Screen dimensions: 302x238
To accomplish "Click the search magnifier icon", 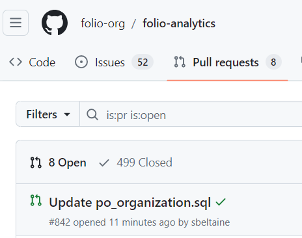I will click(x=92, y=114).
